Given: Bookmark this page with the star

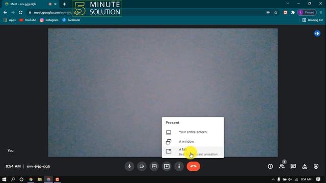Looking at the screenshot, I should [276, 12].
